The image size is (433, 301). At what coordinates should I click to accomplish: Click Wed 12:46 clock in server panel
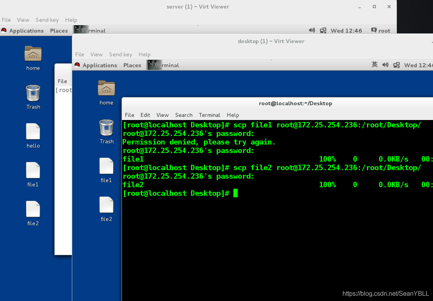346,31
